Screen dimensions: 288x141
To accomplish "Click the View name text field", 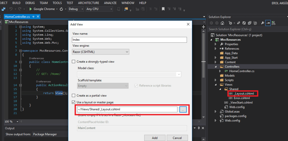I will click(129, 40).
